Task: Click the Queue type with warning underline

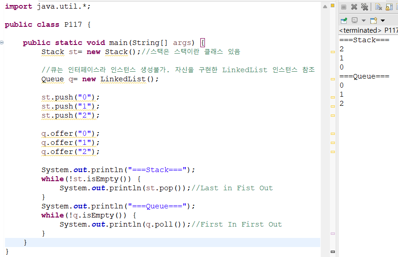Action: 53,79
